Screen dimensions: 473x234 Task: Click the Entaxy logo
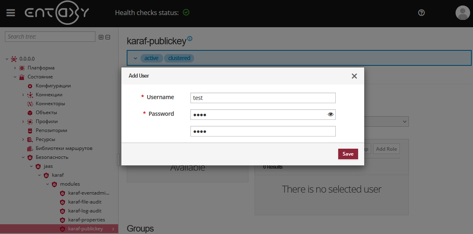point(57,13)
